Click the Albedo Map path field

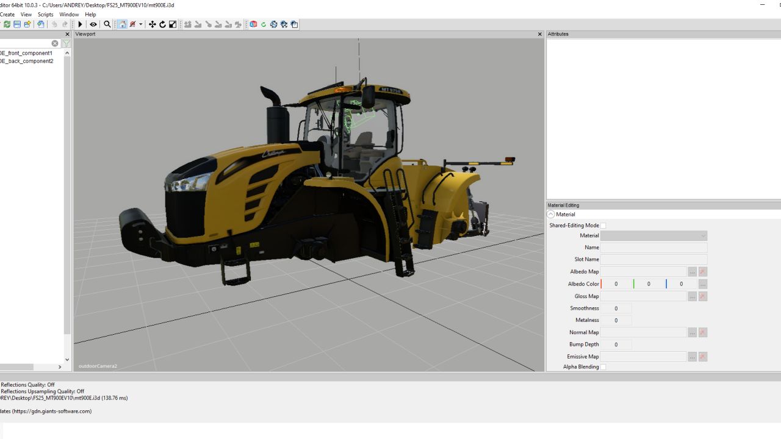point(644,271)
